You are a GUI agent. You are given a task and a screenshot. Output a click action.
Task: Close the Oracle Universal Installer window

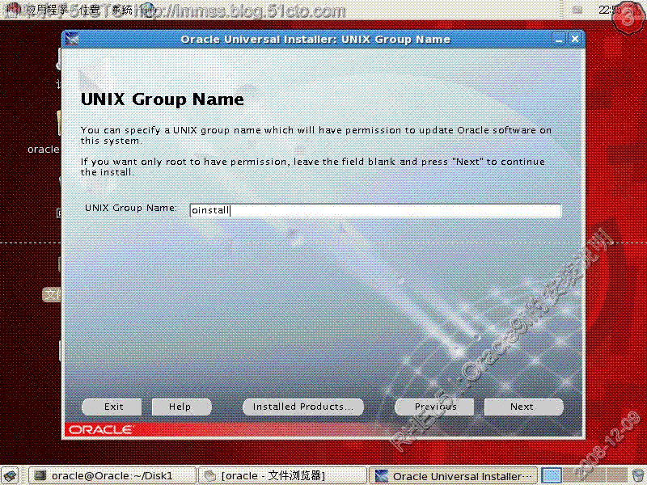tap(575, 39)
